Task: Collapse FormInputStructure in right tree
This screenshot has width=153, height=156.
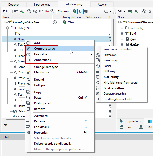Action: [x=119, y=22]
